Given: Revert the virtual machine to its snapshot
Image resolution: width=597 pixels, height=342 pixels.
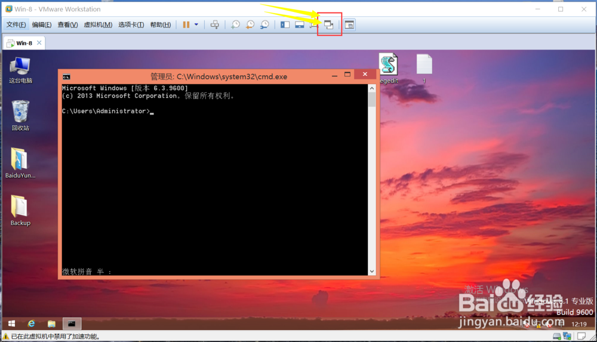Looking at the screenshot, I should pyautogui.click(x=250, y=24).
